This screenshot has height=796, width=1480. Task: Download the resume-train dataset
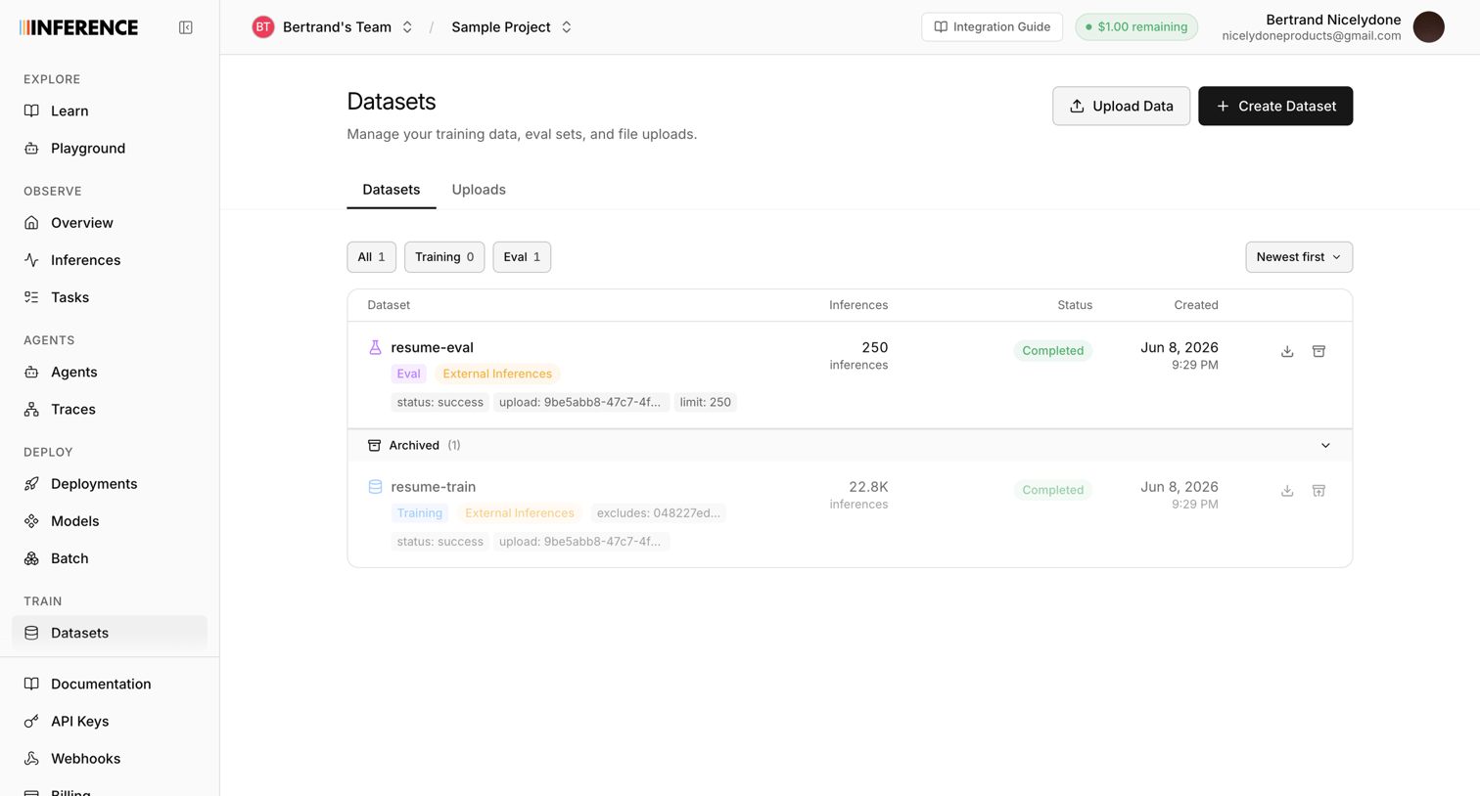(x=1287, y=491)
